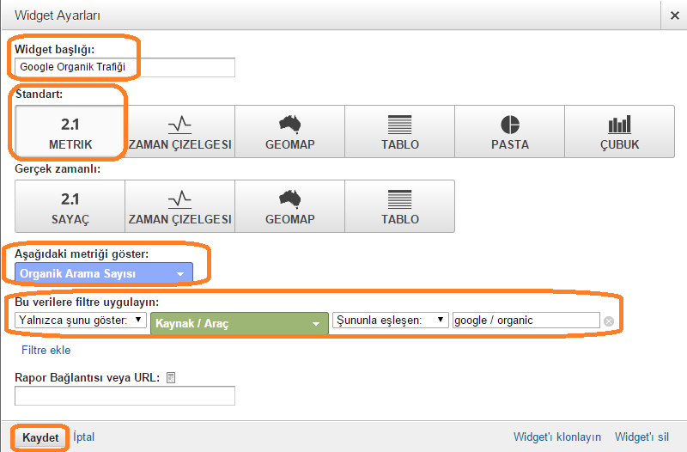Choose the standard TABLO widget type
Image resolution: width=687 pixels, height=452 pixels.
[400, 131]
